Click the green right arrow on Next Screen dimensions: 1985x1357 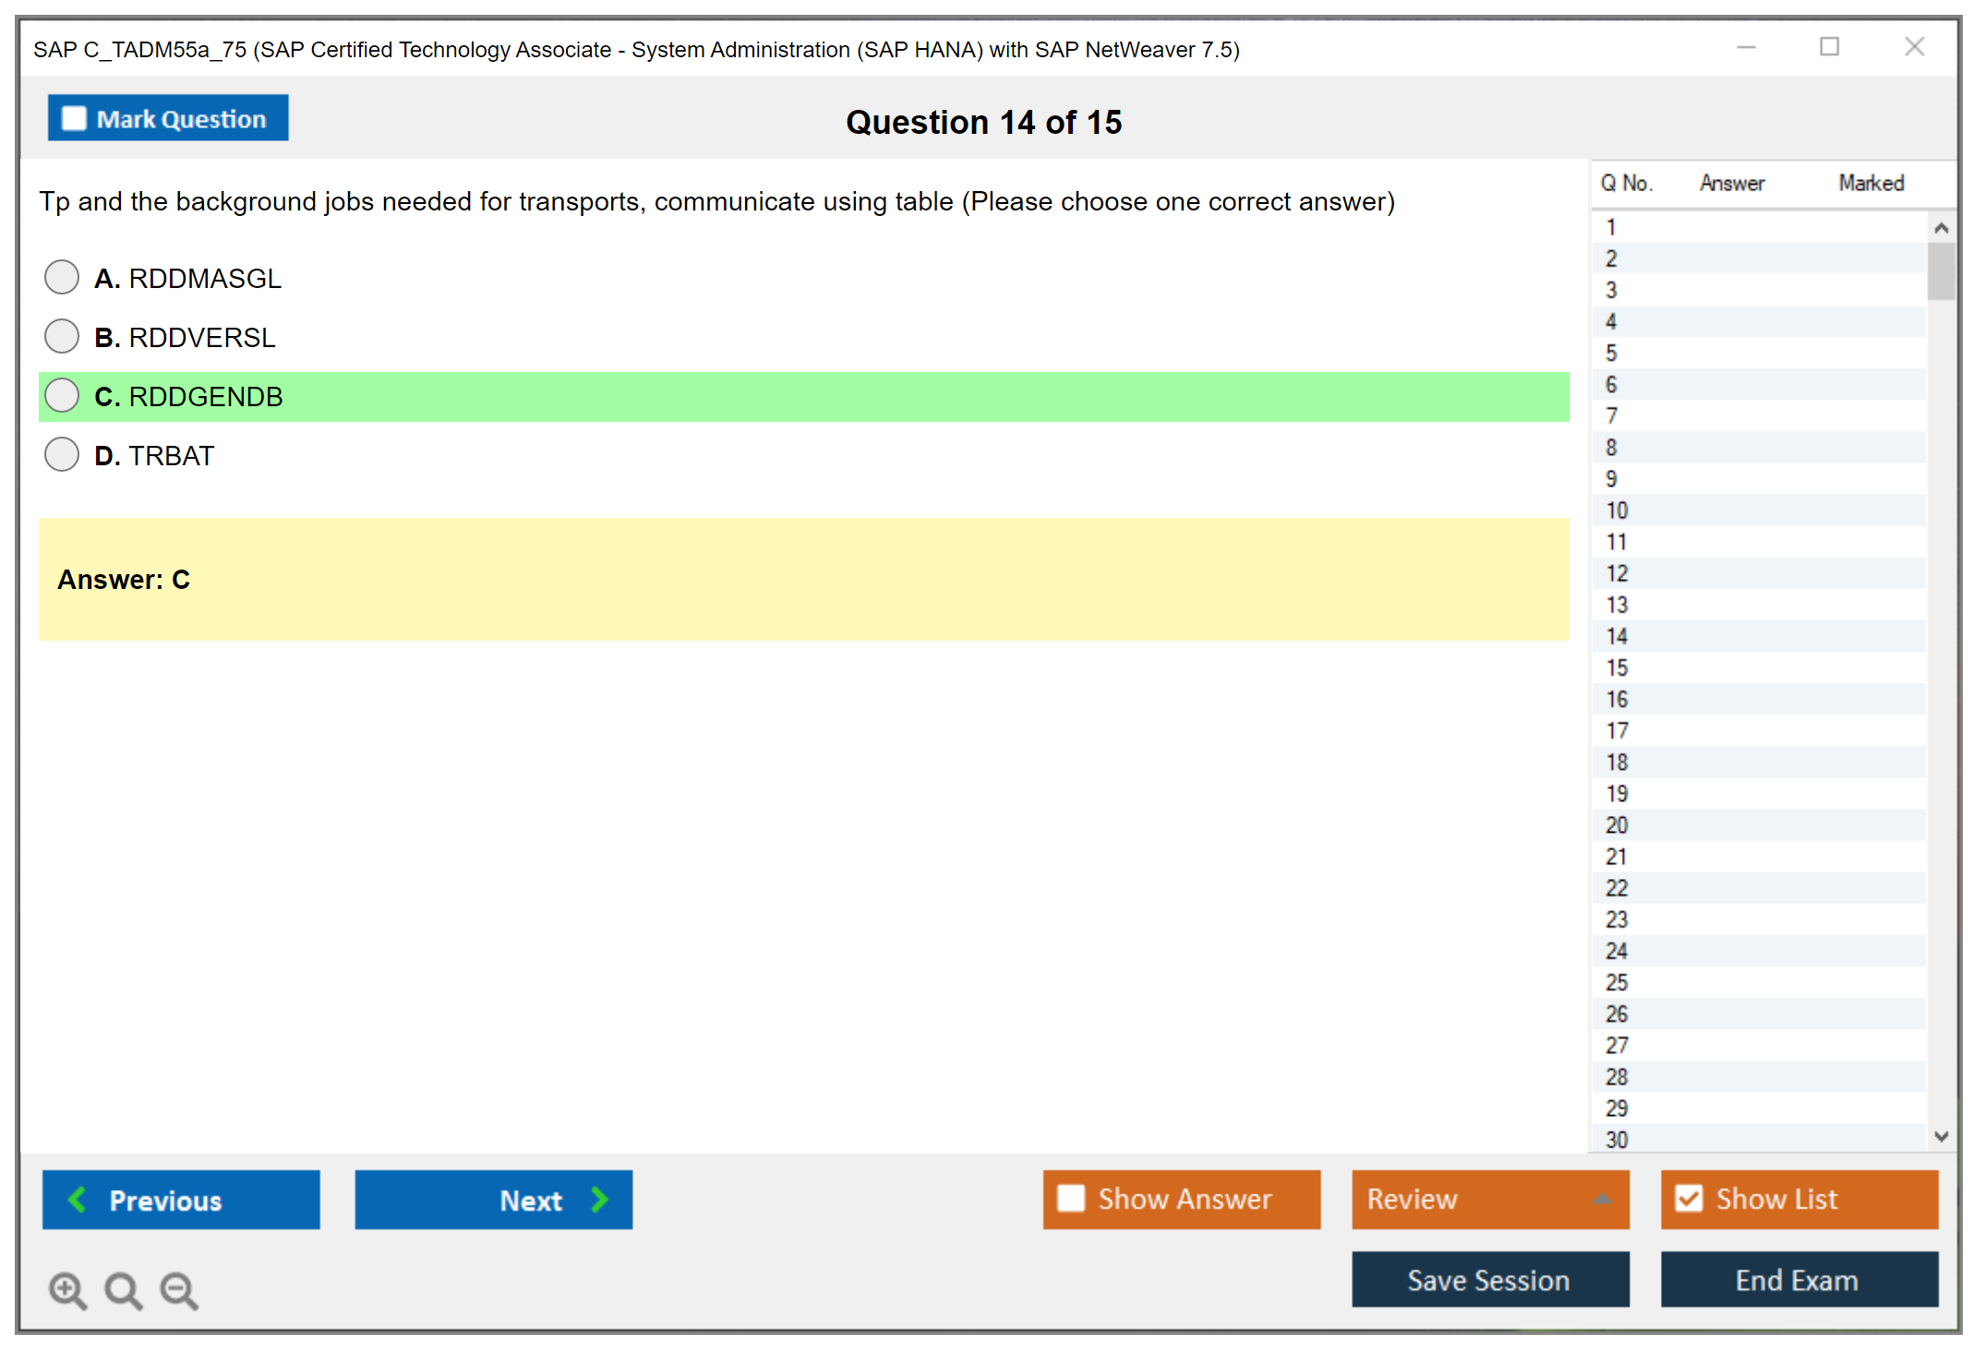(x=599, y=1199)
